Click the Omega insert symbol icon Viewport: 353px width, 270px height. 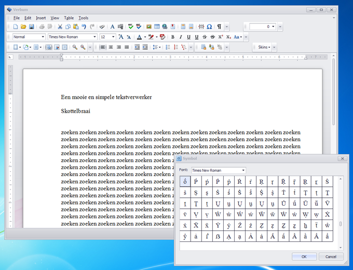[x=209, y=26]
